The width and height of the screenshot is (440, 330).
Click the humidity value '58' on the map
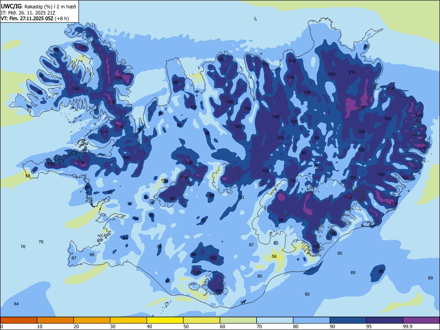28,176
